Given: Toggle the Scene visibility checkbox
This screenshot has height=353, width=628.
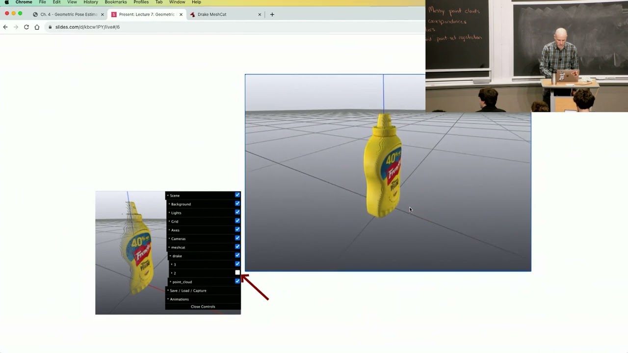Looking at the screenshot, I should (x=237, y=195).
